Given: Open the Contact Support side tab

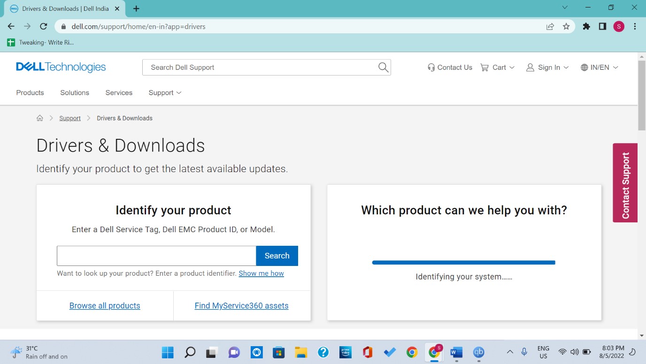Looking at the screenshot, I should 625,183.
